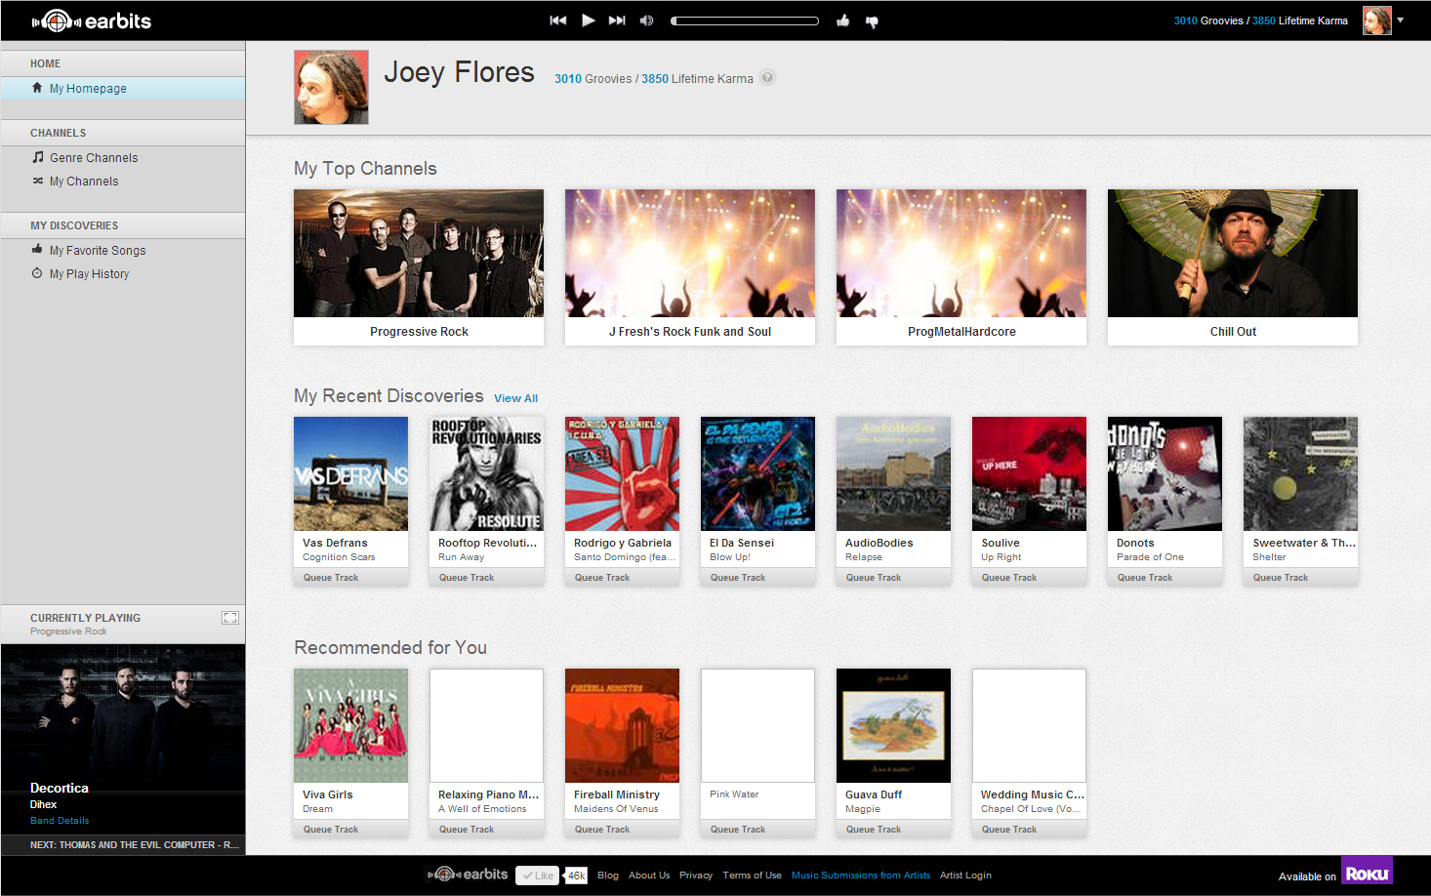Click the footer Earbits logo
Viewport: 1431px width, 896px height.
[469, 875]
